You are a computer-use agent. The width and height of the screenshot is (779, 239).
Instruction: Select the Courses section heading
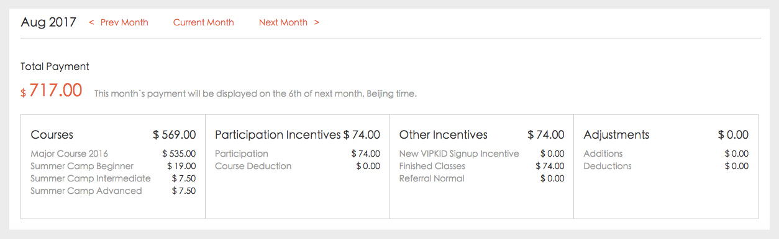pos(52,134)
